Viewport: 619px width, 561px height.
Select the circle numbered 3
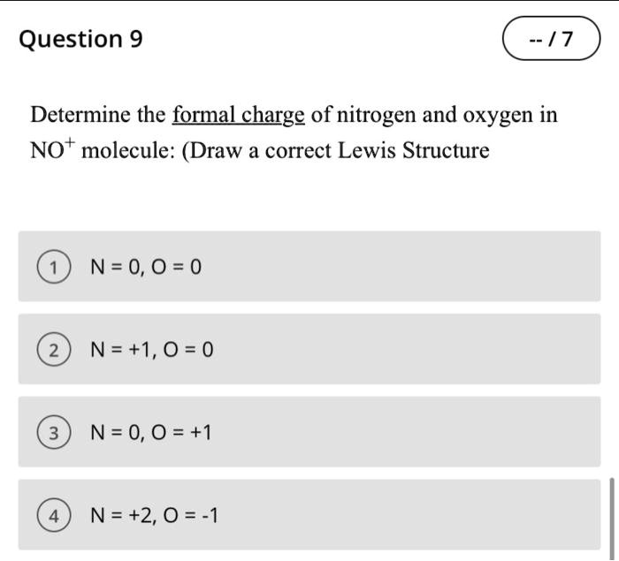(55, 433)
